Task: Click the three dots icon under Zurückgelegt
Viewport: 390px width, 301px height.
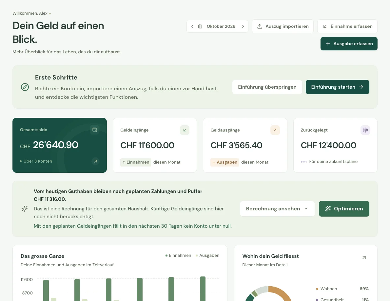Action: [304, 162]
